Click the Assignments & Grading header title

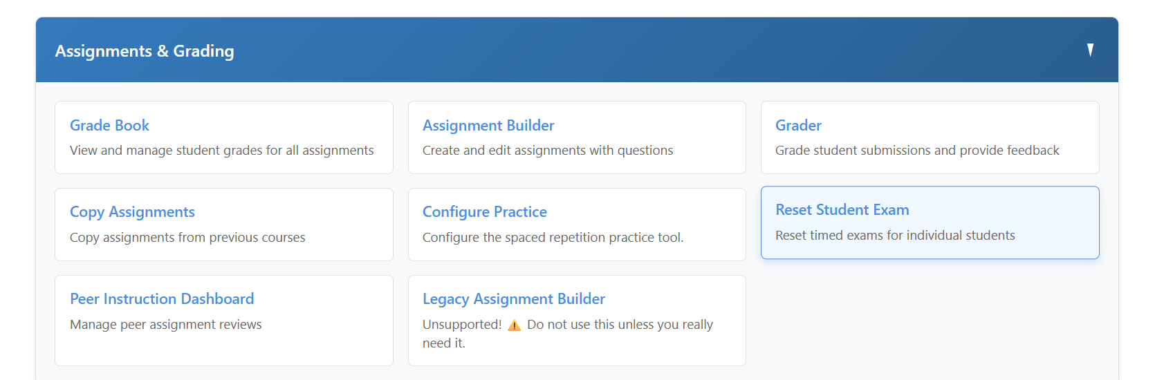click(x=145, y=51)
